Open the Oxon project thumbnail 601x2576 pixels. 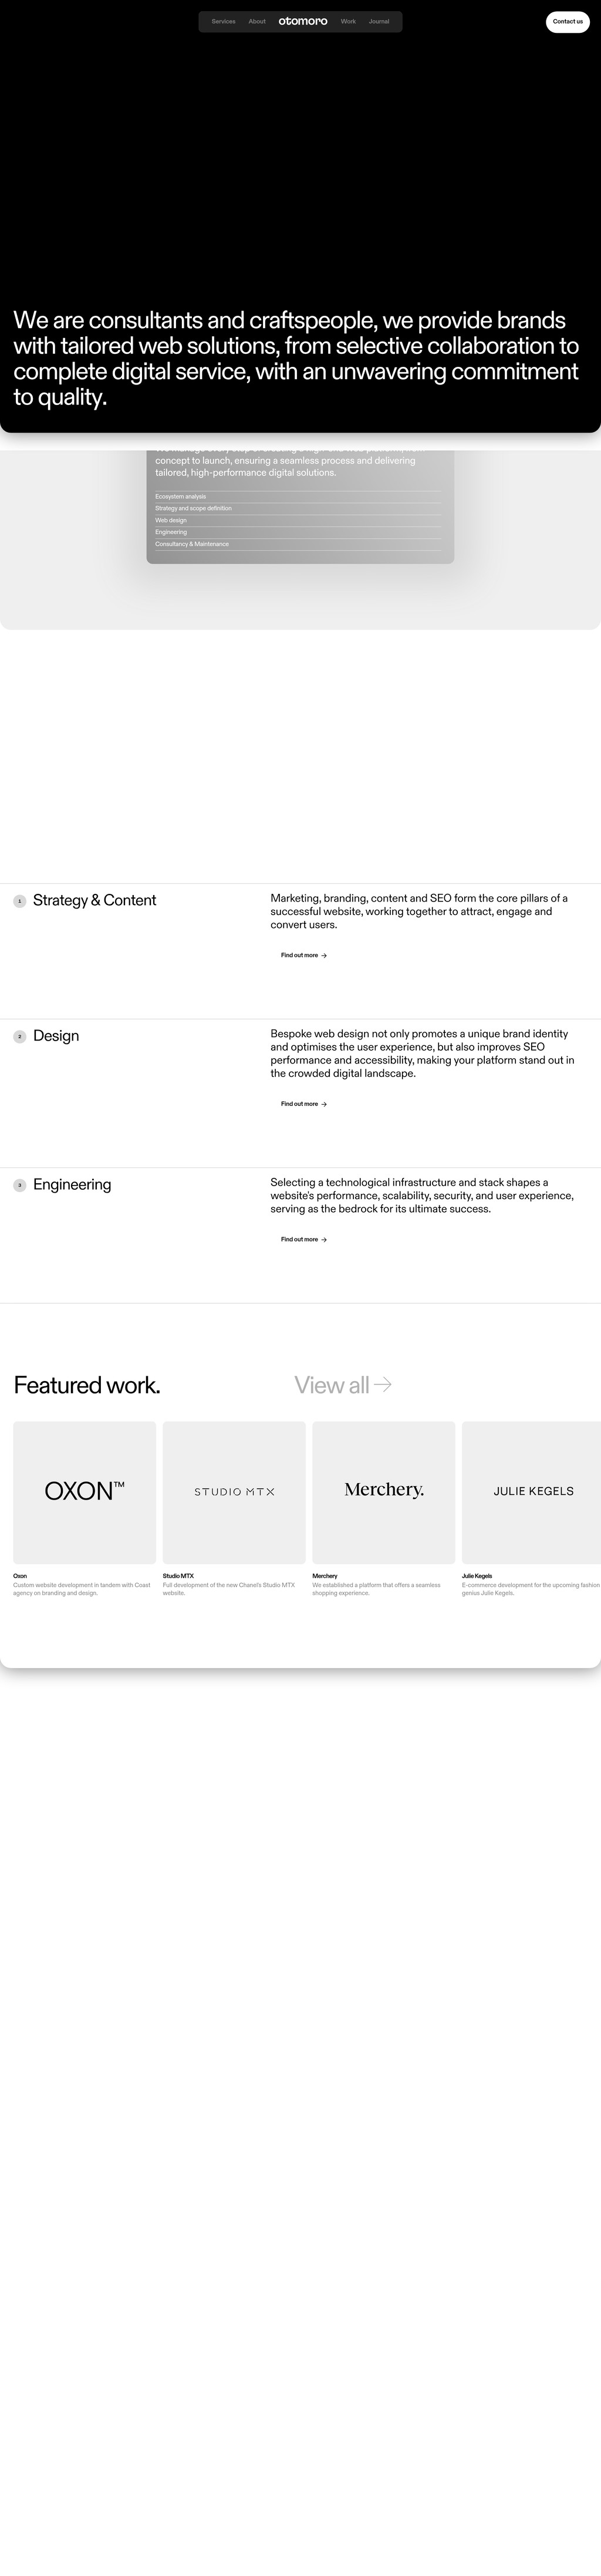click(x=84, y=1491)
